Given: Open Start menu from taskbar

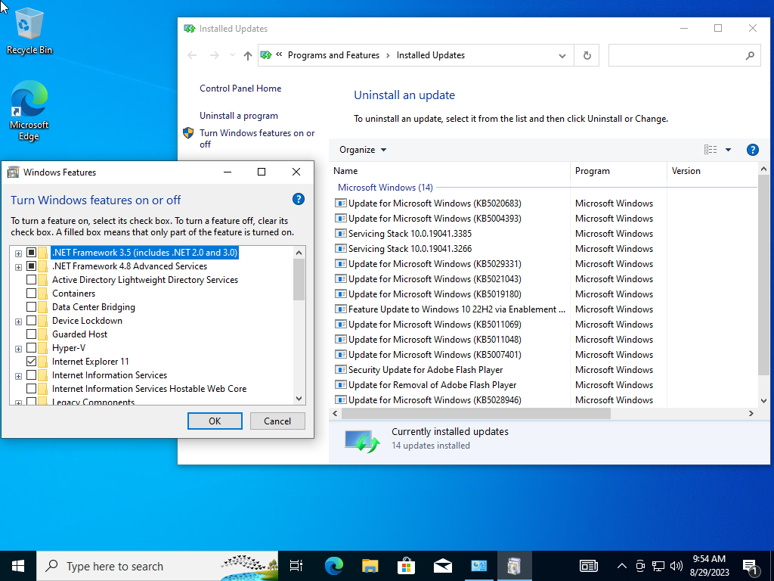Looking at the screenshot, I should point(18,566).
